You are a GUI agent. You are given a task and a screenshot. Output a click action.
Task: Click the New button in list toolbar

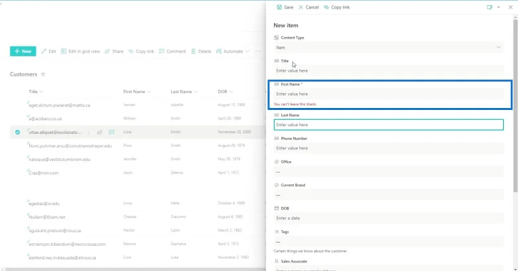tap(23, 51)
